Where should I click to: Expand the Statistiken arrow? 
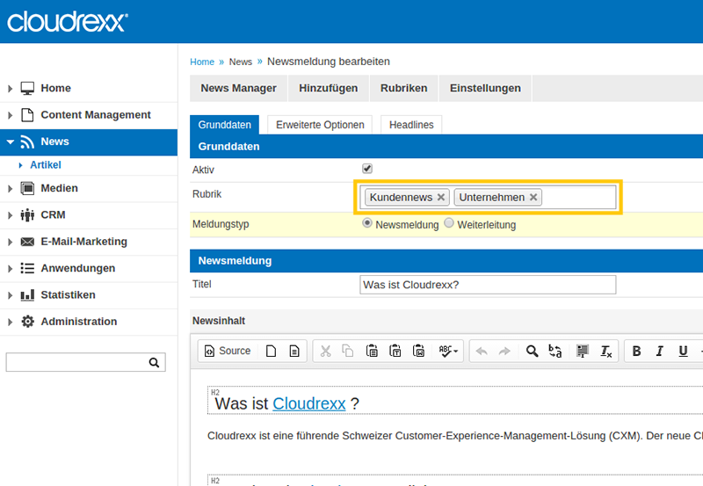(10, 295)
